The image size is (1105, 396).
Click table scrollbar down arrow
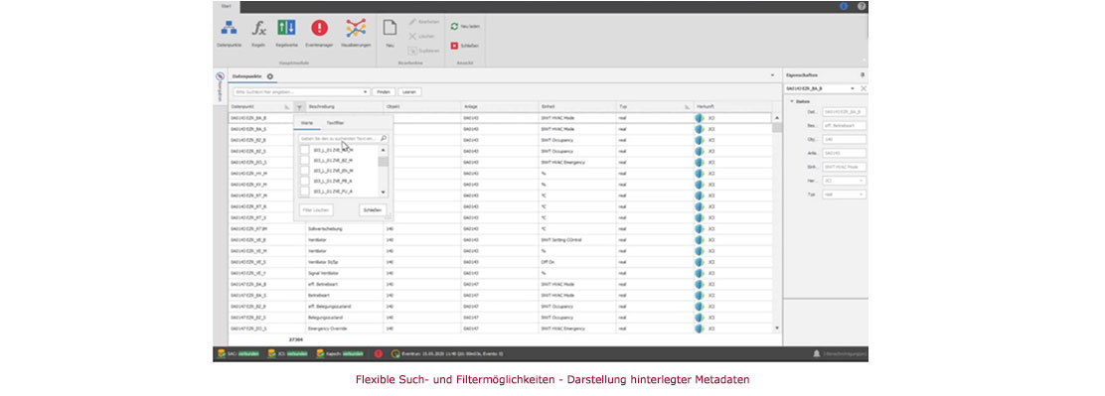777,328
